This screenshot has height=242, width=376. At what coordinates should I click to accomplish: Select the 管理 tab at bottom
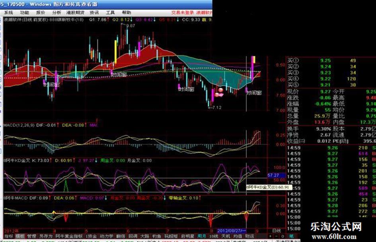[x=31, y=236]
